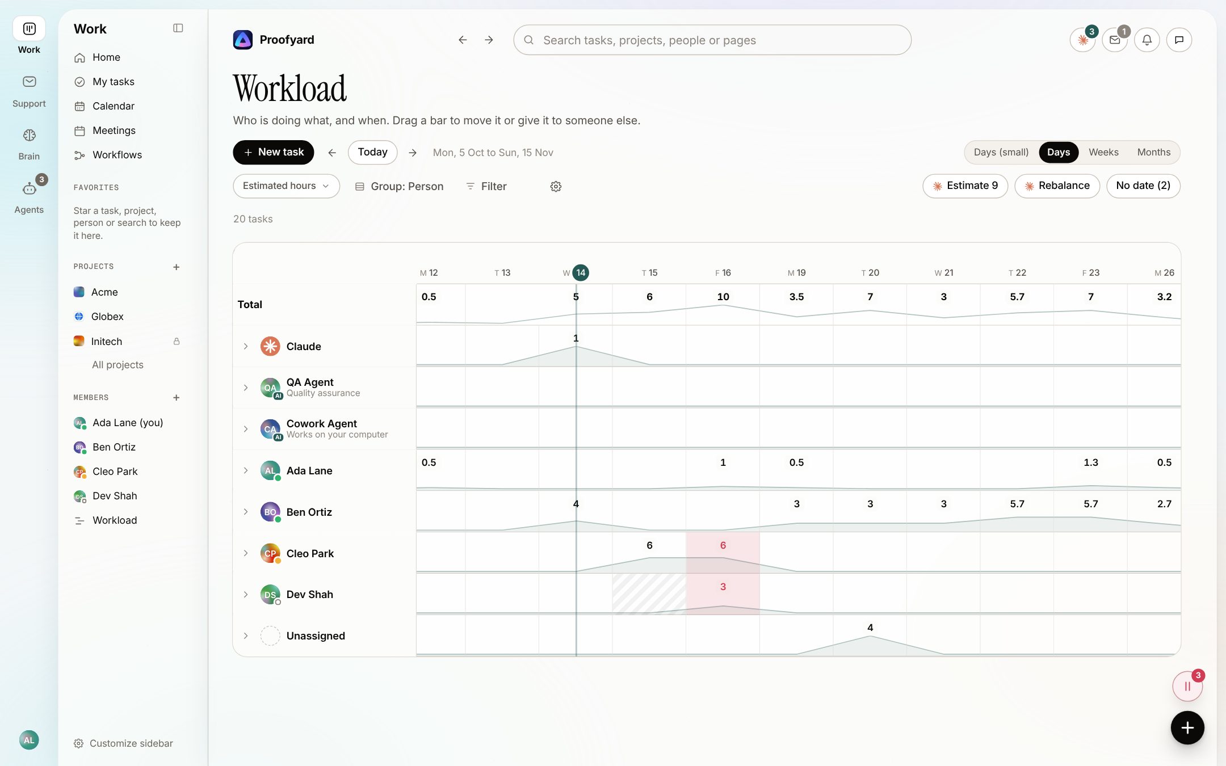
Task: Navigate back with the header left arrow
Action: point(463,40)
